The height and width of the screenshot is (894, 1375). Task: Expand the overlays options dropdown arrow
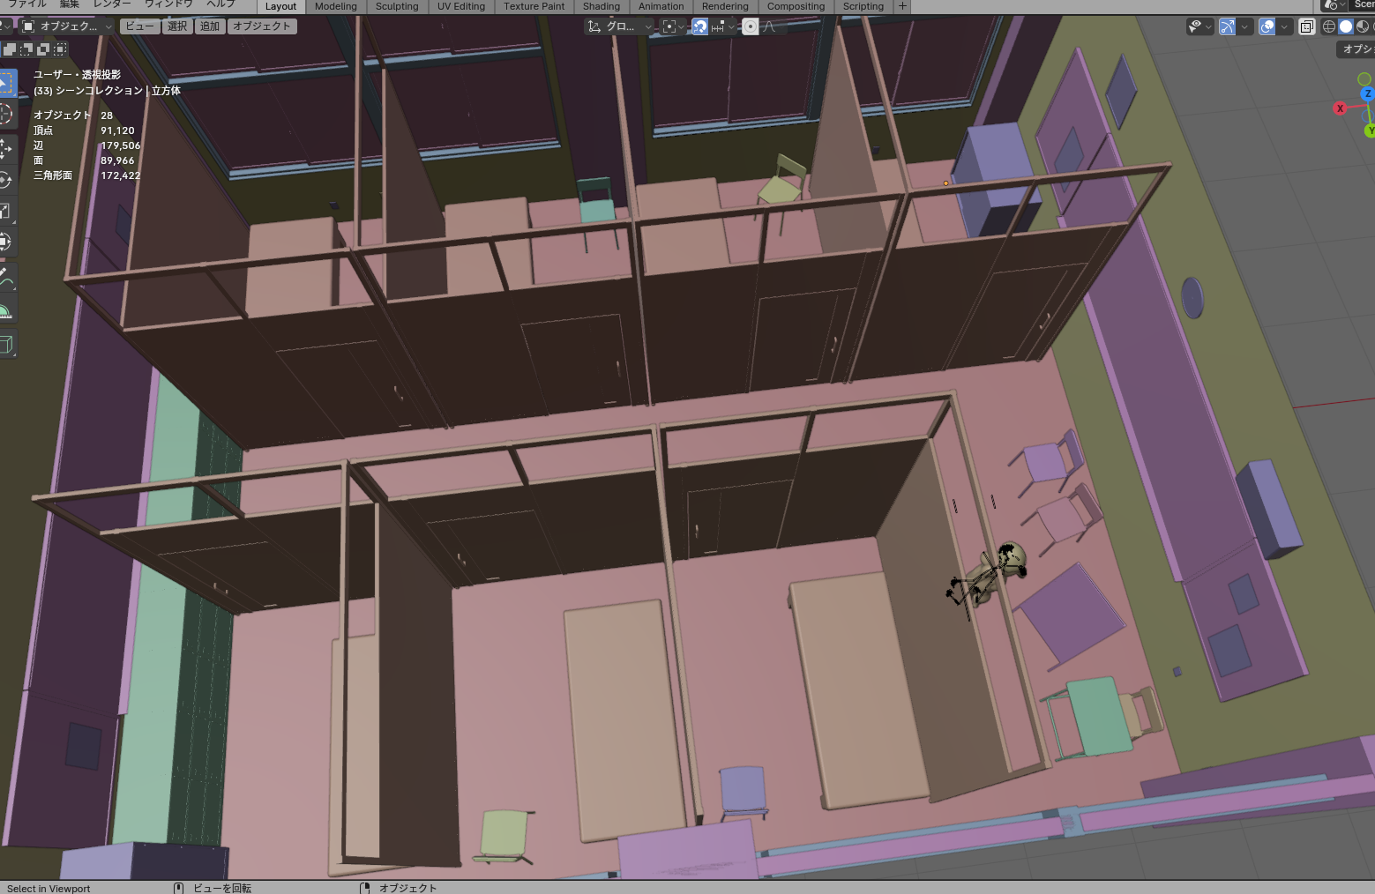pyautogui.click(x=1285, y=26)
